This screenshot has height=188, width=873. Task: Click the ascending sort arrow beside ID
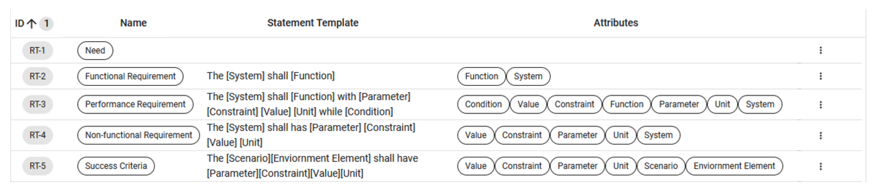point(31,23)
